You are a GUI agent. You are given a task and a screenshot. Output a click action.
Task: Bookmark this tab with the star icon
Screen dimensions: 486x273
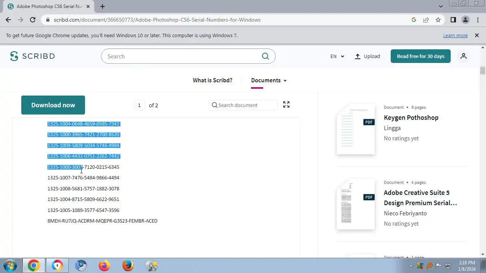438,20
